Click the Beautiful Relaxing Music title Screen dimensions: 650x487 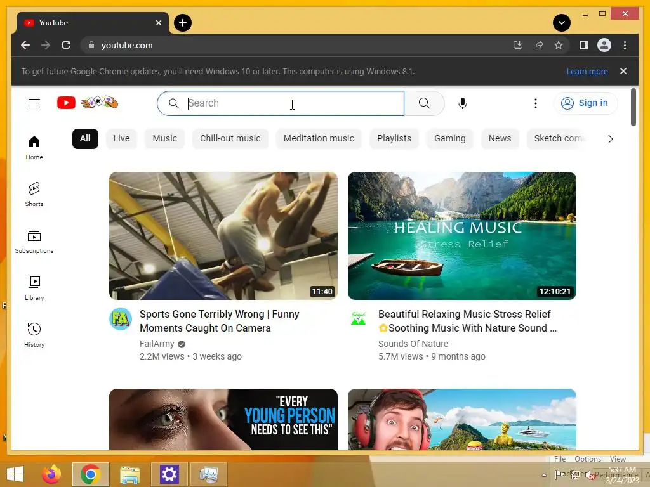click(467, 321)
